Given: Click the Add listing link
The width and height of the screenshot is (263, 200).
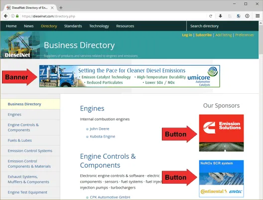Looking at the screenshot, I should (224, 35).
